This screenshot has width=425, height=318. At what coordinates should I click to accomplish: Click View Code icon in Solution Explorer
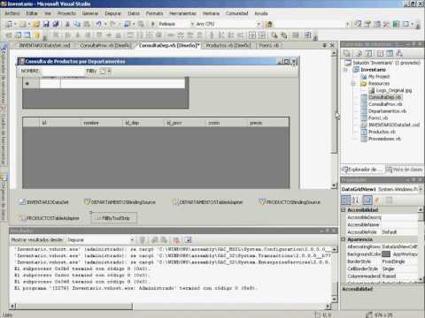380,53
